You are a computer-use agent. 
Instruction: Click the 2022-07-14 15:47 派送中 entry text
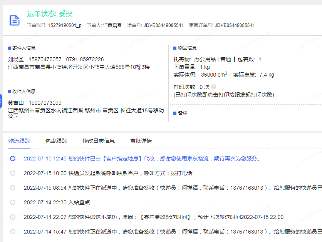coord(173,232)
